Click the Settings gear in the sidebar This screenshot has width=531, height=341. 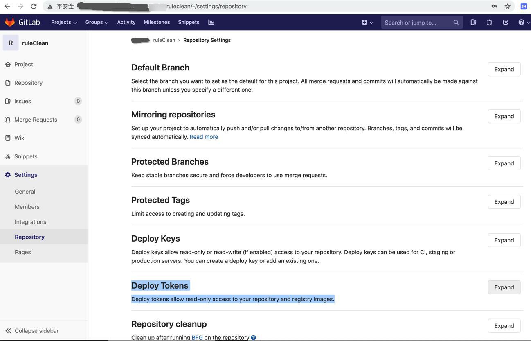(x=25, y=175)
